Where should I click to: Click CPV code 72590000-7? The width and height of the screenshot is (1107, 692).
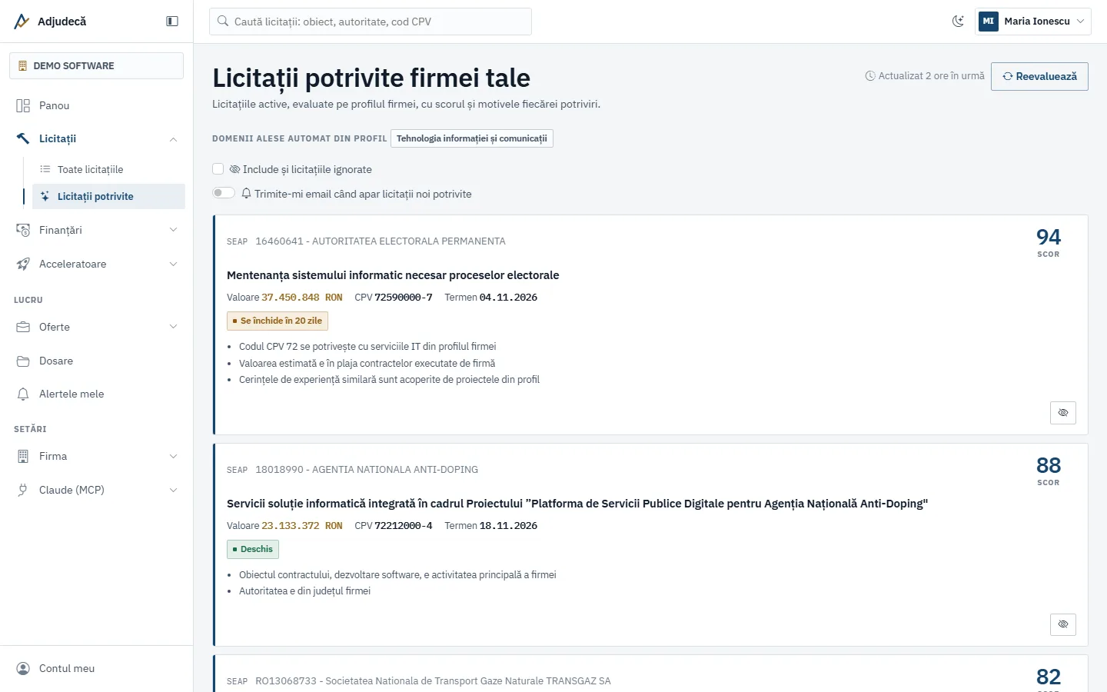tap(404, 298)
